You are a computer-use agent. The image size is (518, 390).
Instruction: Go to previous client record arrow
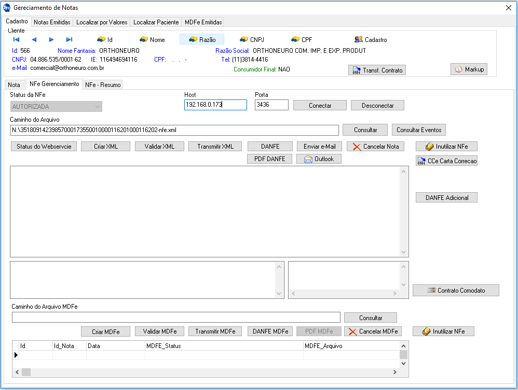pos(34,39)
